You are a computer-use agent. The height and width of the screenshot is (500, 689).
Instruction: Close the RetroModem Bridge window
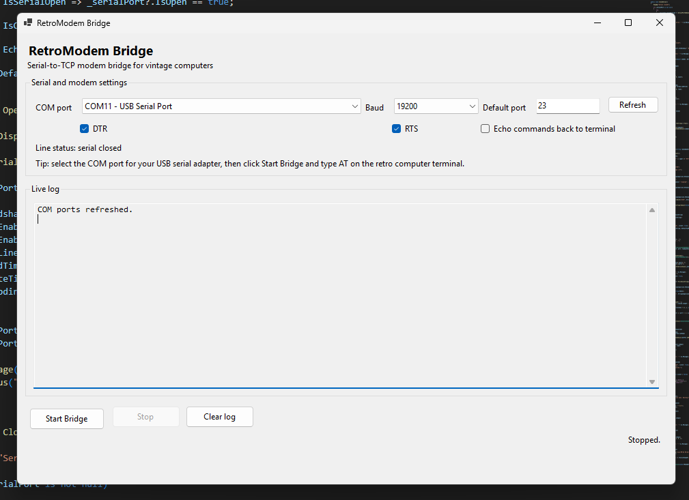660,23
